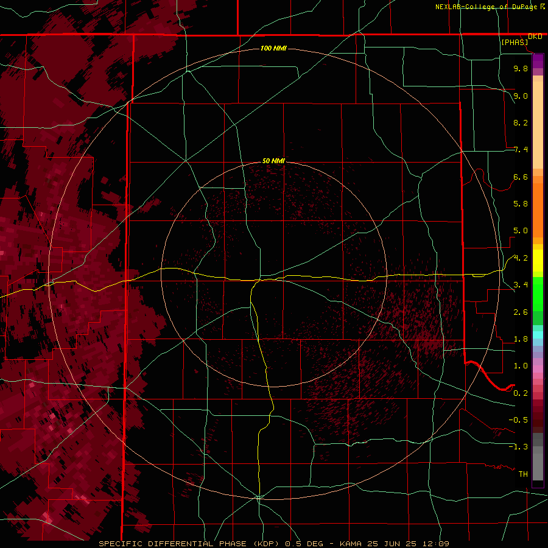Viewport: 548px width, 548px height.
Task: Click the 7.4 legend value
Action: coord(521,150)
